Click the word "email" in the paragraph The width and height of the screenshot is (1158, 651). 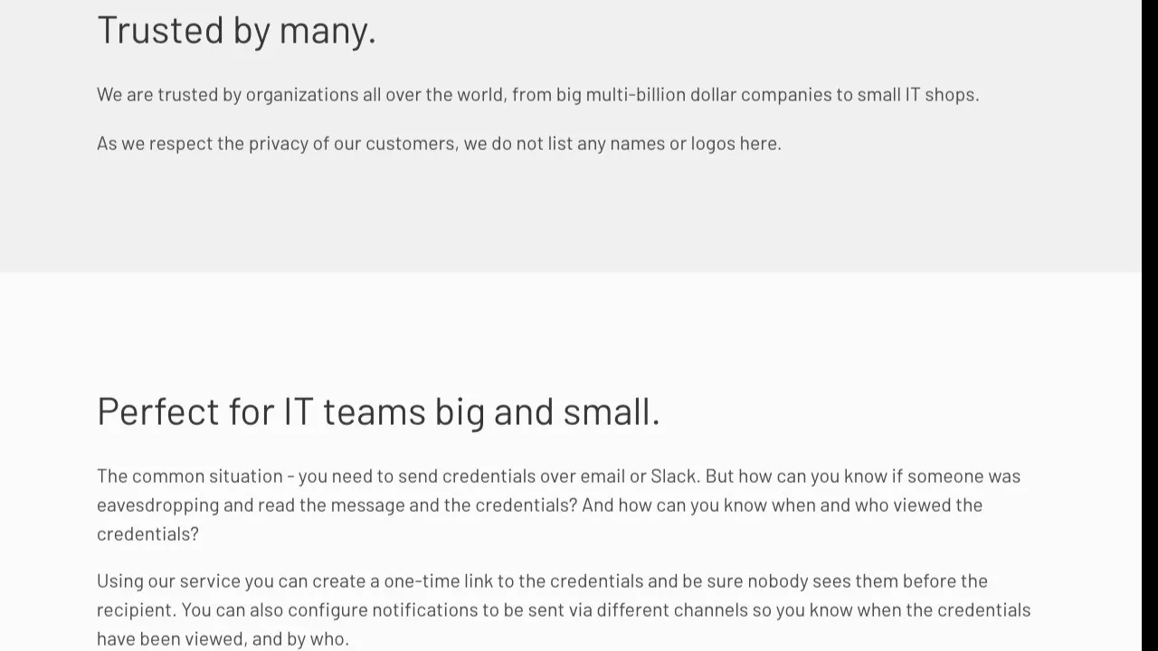[x=603, y=476]
